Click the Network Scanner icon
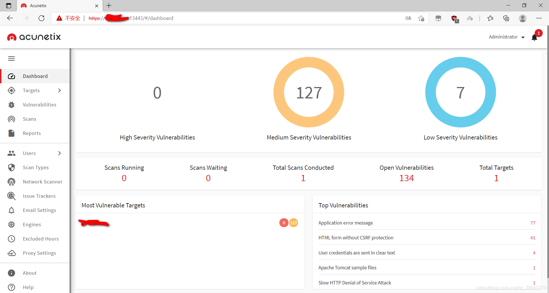Viewport: 549px width, 293px height. click(11, 182)
